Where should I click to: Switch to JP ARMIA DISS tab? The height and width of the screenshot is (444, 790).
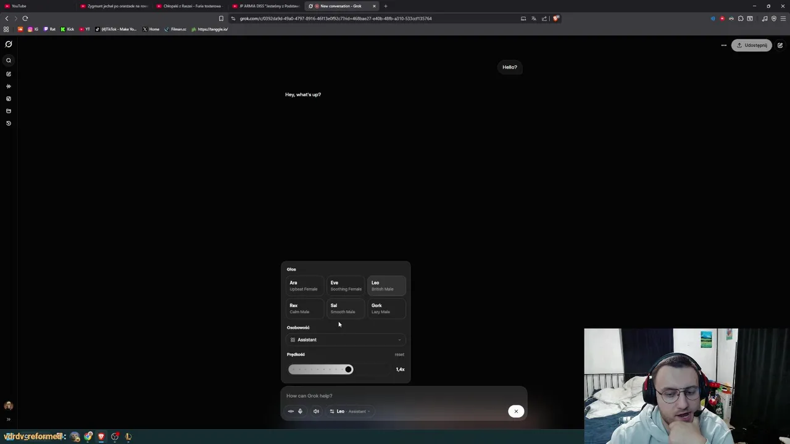point(265,6)
